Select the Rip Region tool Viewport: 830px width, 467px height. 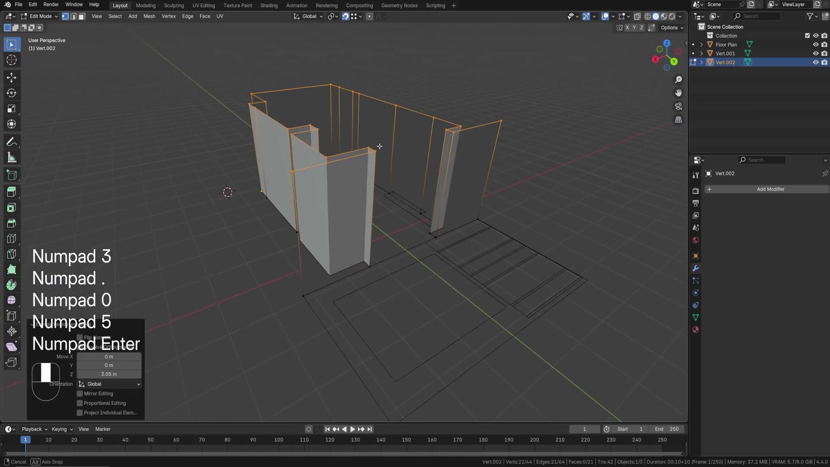point(12,363)
